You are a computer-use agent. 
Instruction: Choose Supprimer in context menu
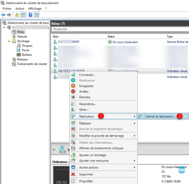coord(86,174)
